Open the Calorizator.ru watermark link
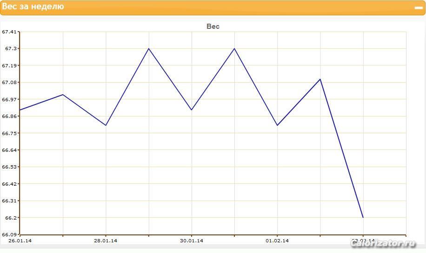 tap(383, 243)
